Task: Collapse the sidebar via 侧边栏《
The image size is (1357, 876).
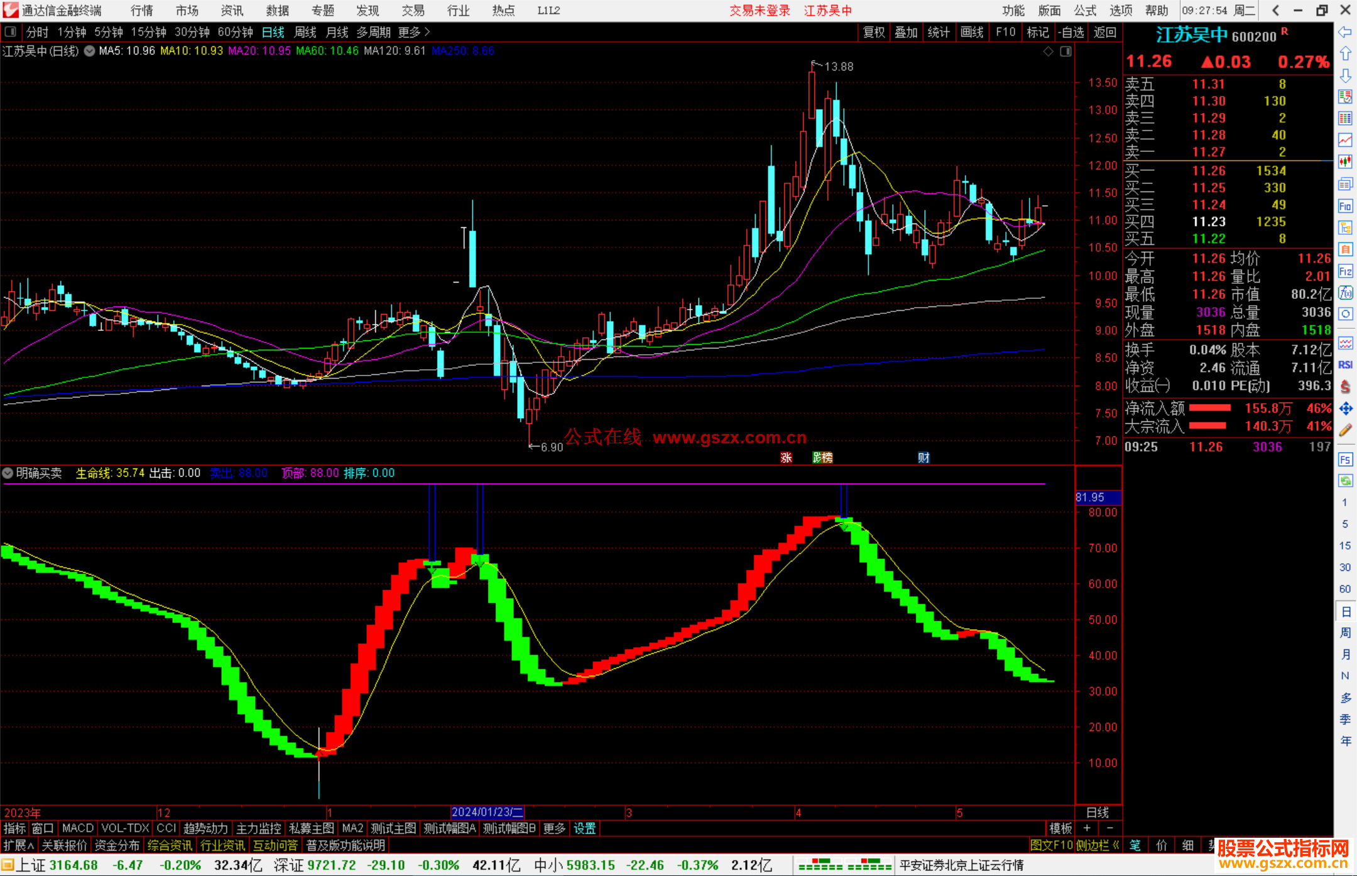Action: 1098,845
